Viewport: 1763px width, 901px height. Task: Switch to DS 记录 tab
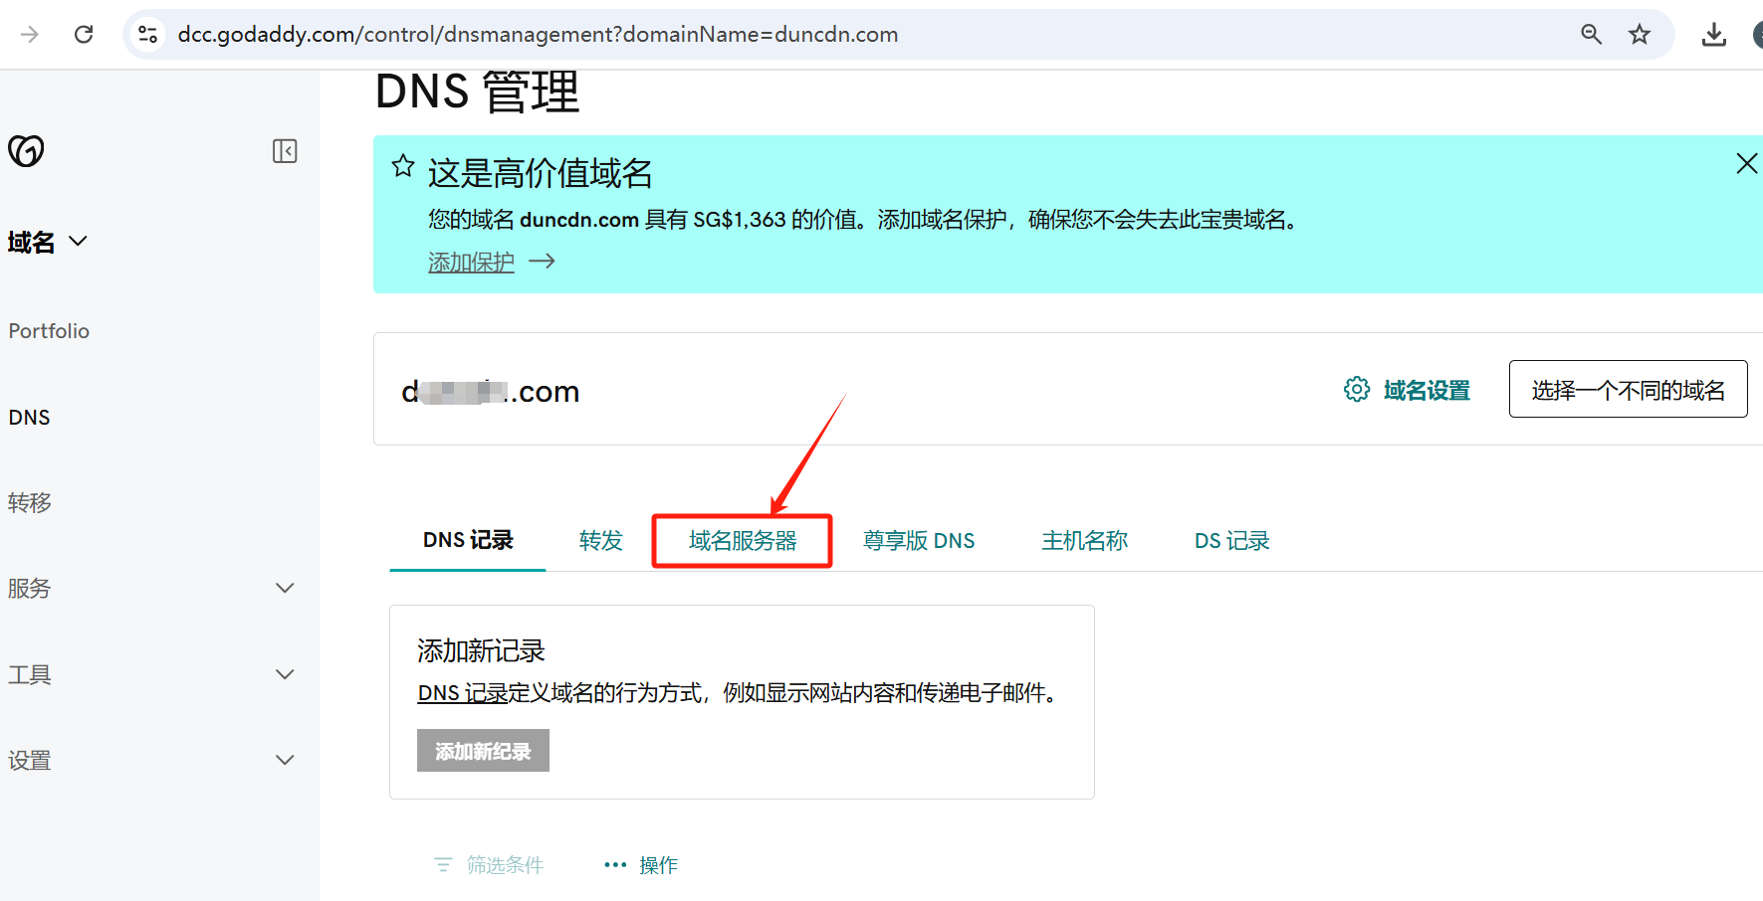pyautogui.click(x=1232, y=540)
